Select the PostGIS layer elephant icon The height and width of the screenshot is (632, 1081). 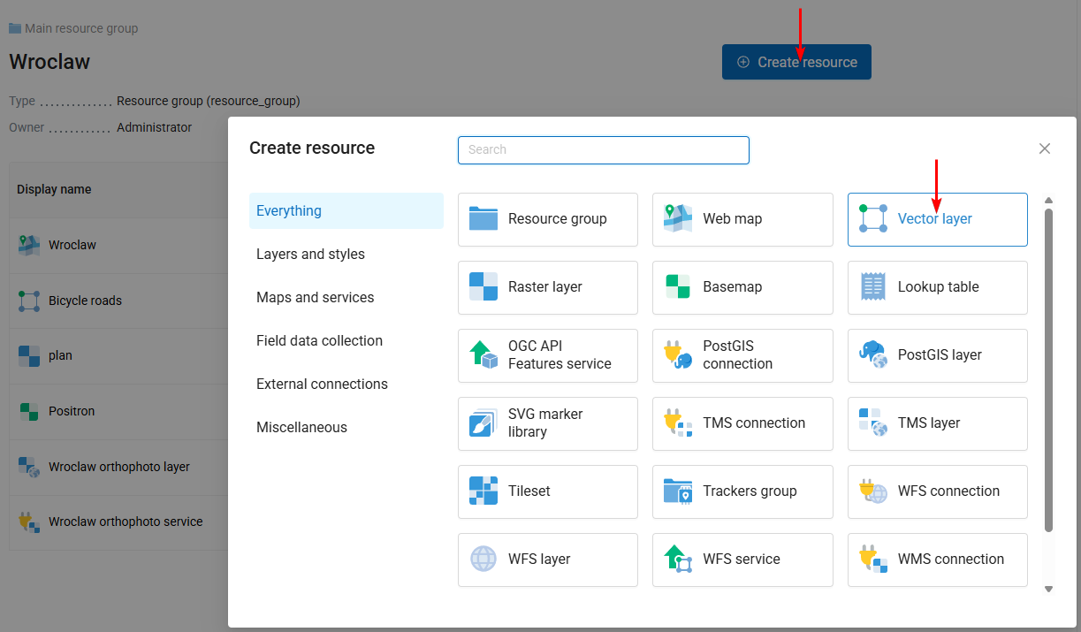[x=872, y=354]
